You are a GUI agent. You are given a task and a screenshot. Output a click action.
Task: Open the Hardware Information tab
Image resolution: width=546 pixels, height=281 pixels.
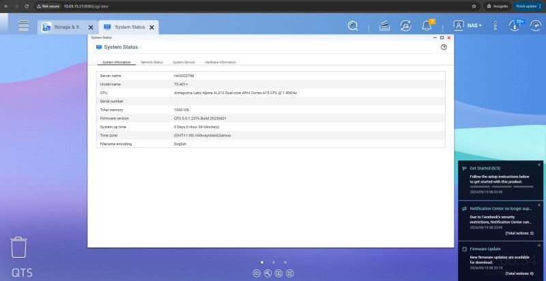coord(220,62)
